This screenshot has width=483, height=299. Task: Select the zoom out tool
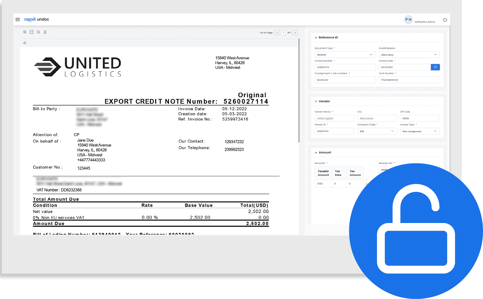tap(38, 32)
